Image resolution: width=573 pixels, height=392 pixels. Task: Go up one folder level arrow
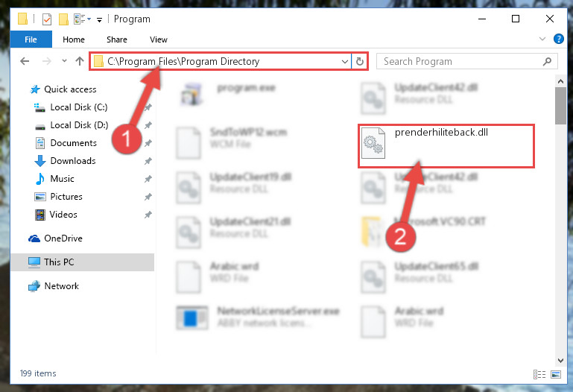click(x=79, y=61)
